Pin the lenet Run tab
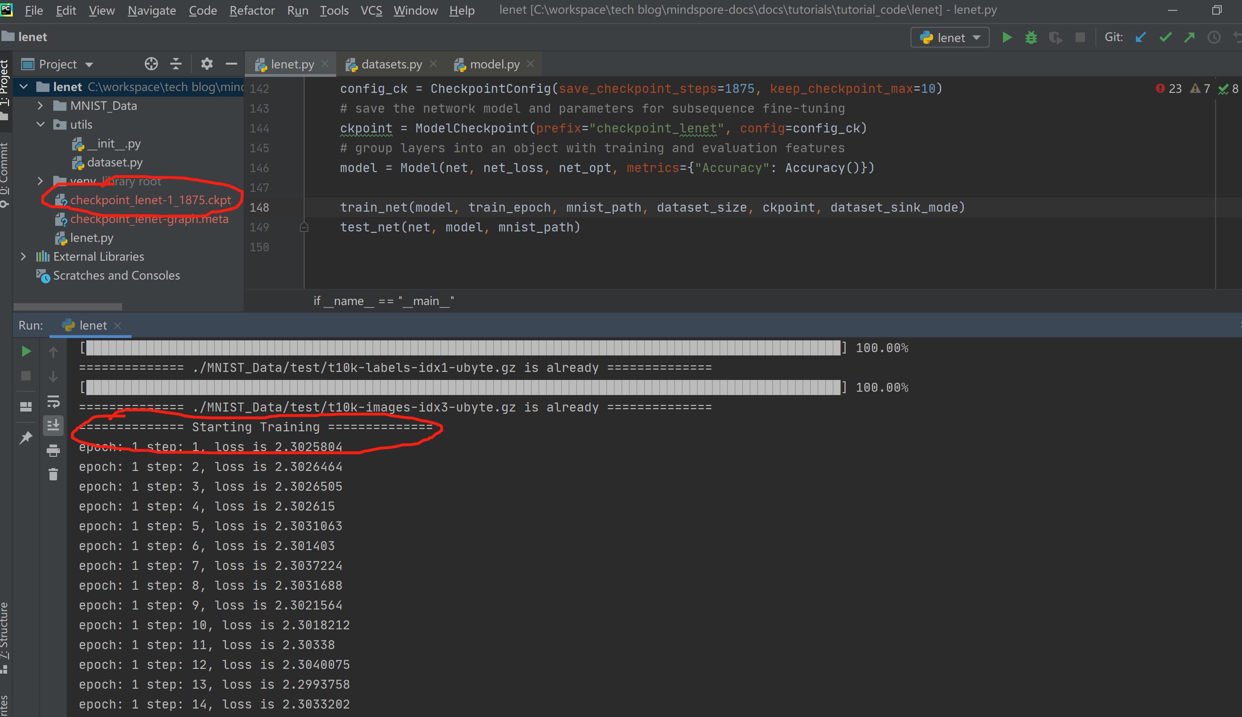The width and height of the screenshot is (1242, 717). pos(25,437)
